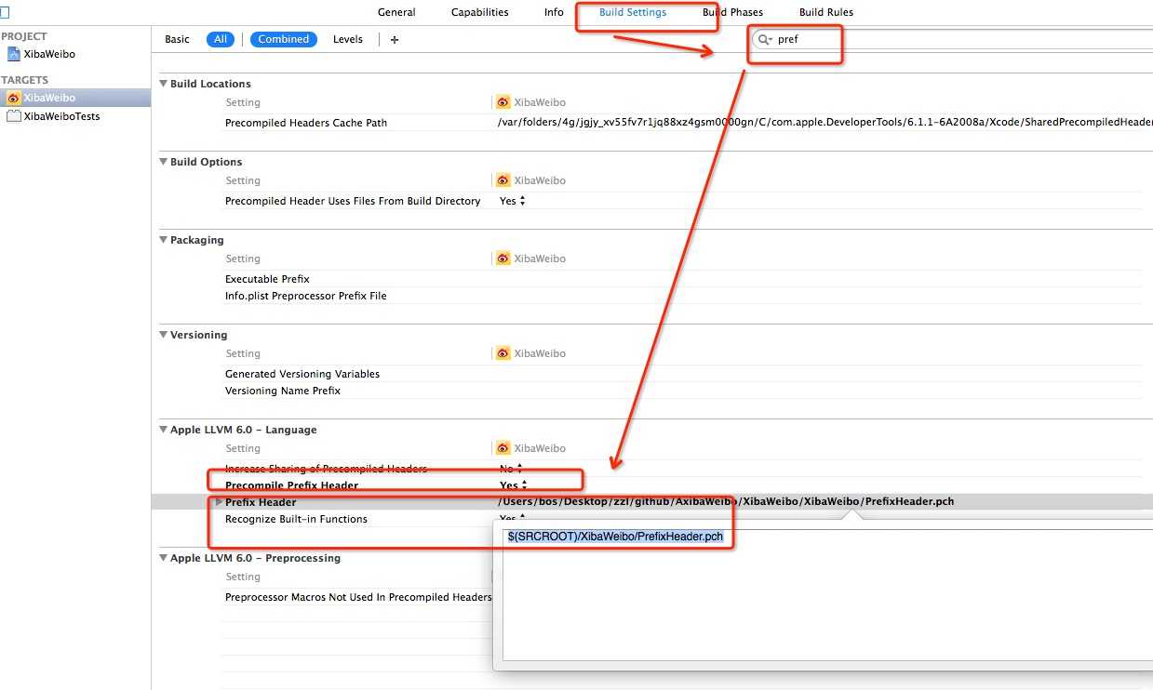Image resolution: width=1153 pixels, height=690 pixels.
Task: Select Versioning Name Prefix setting
Action: tap(283, 391)
